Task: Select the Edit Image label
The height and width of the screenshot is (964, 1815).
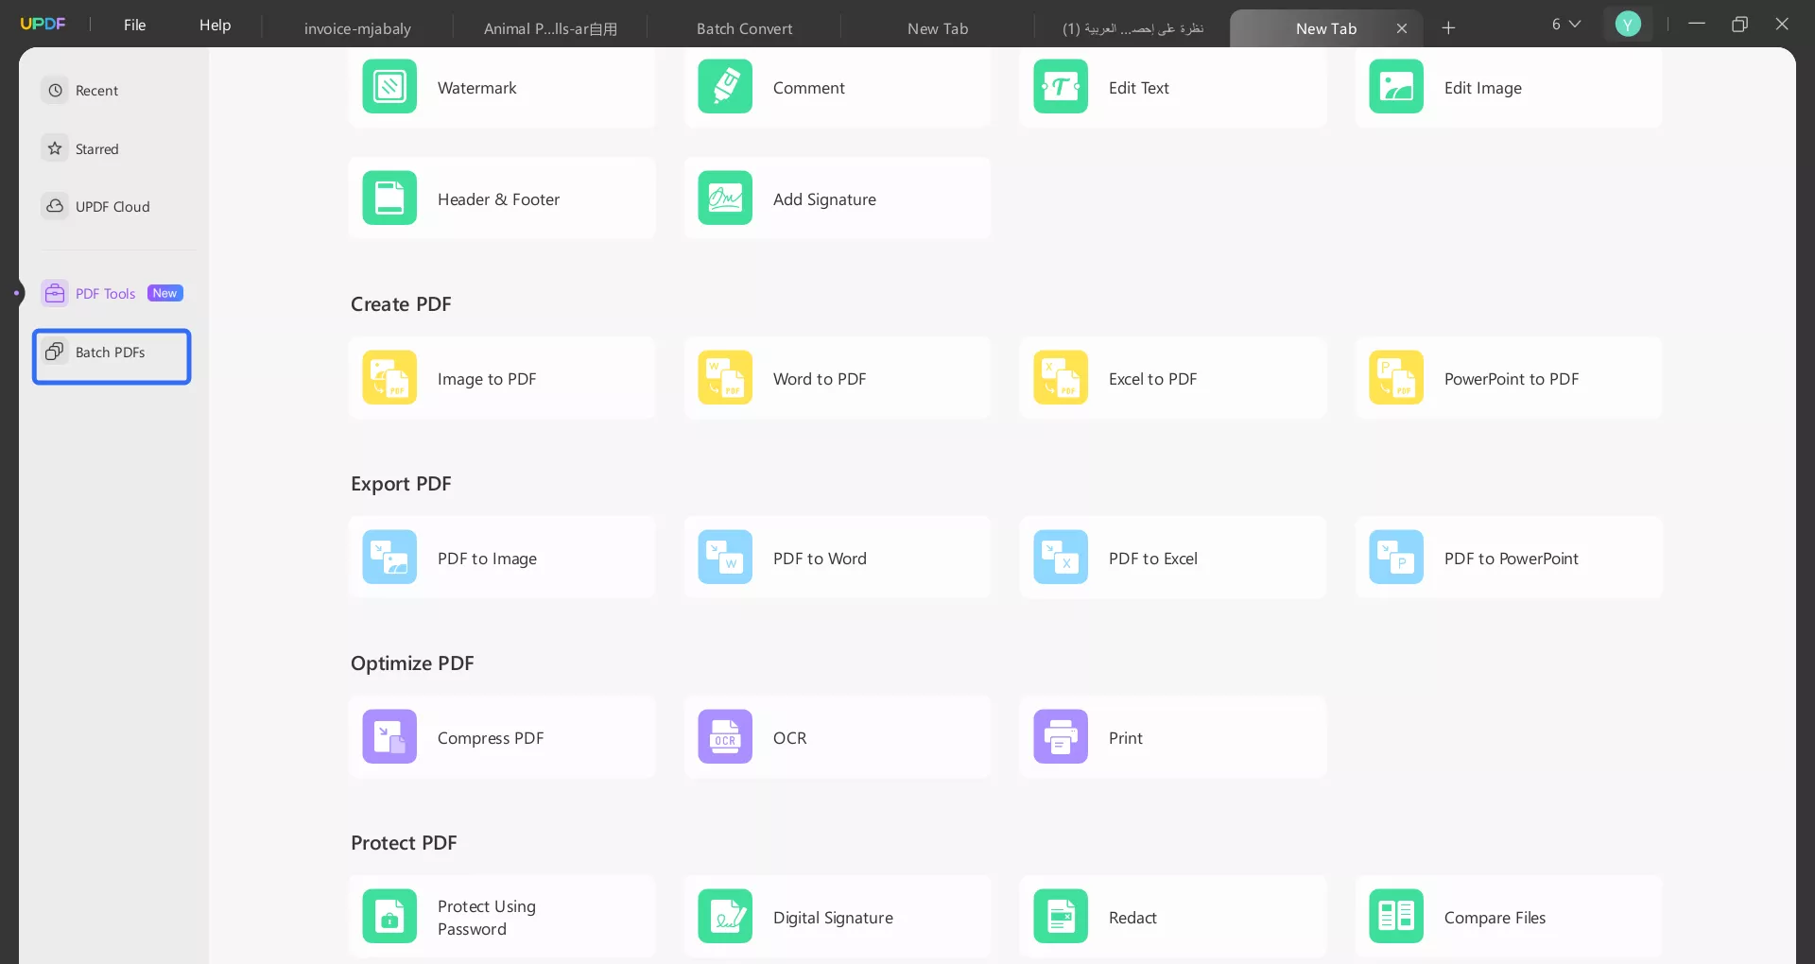Action: point(1483,89)
